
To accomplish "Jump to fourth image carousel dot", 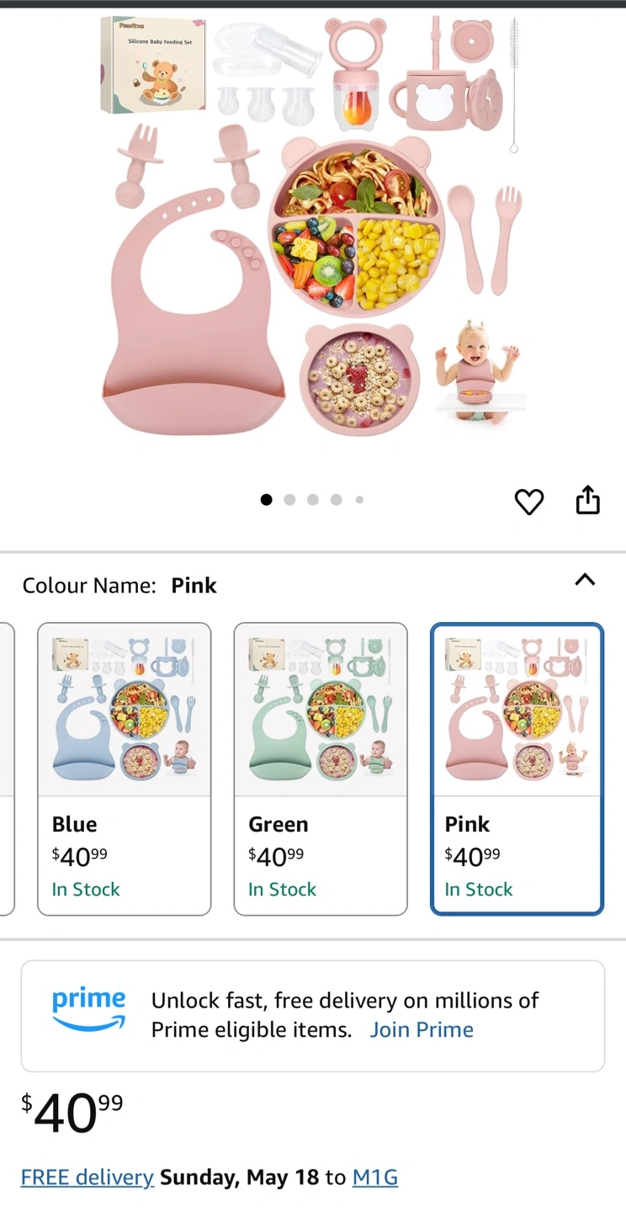I will [336, 500].
